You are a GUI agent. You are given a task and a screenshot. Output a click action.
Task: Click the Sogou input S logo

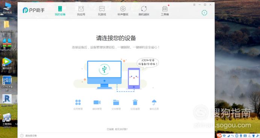tap(219, 135)
